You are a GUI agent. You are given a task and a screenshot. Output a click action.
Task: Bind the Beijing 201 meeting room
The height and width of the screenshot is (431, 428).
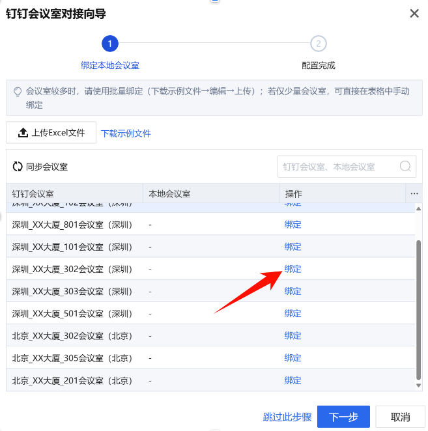(292, 380)
